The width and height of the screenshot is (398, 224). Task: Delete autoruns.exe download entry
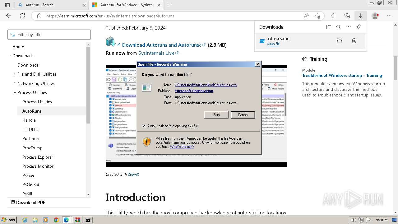354,41
